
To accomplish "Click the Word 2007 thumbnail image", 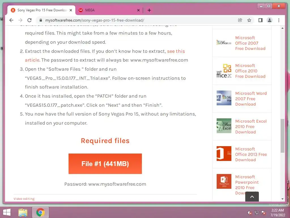I will 224,98.
